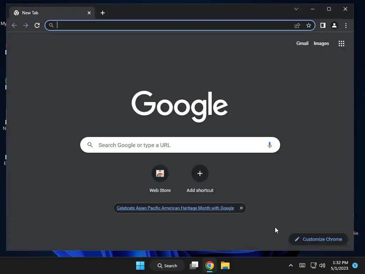
Task: Open the Windows Start menu
Action: point(140,265)
